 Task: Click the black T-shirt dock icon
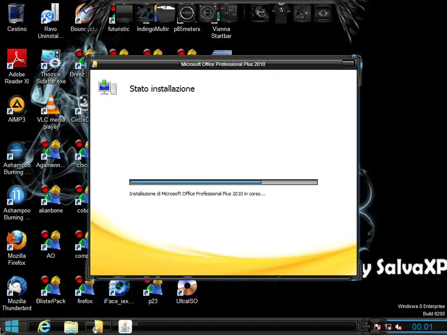281,13
